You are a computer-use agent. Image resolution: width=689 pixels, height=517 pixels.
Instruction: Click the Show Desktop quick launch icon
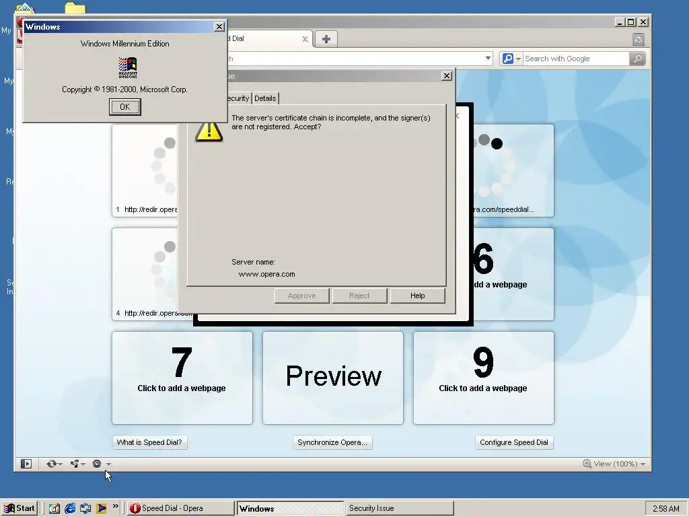click(55, 509)
